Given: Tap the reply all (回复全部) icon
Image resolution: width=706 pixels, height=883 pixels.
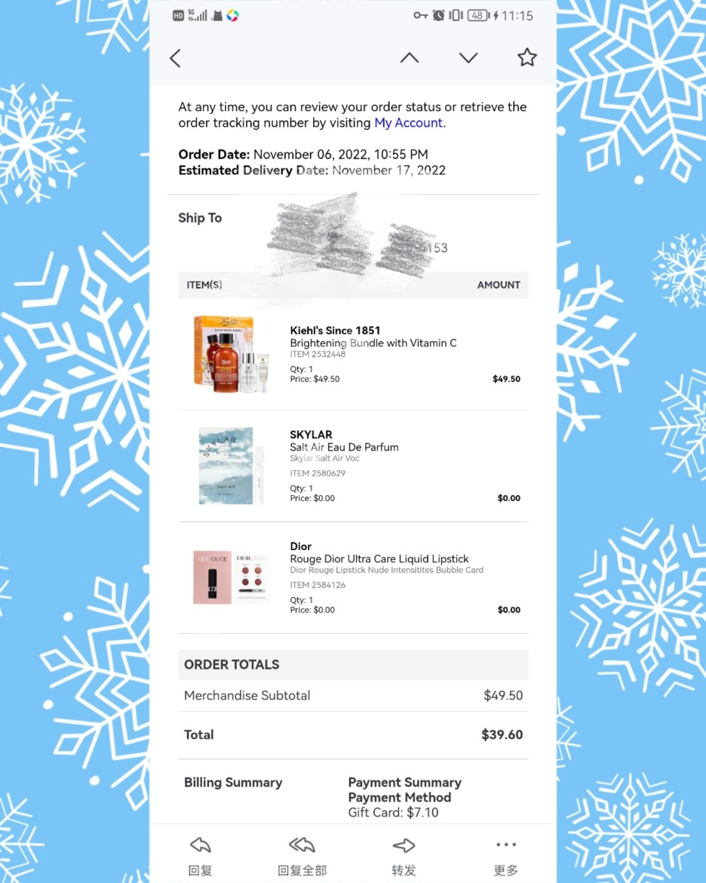Looking at the screenshot, I should 302,845.
